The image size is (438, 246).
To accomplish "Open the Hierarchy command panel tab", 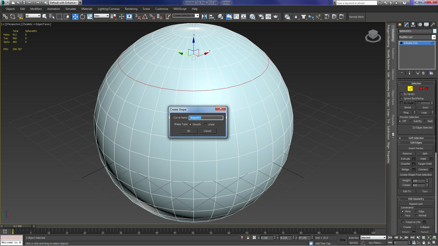I will 413,25.
